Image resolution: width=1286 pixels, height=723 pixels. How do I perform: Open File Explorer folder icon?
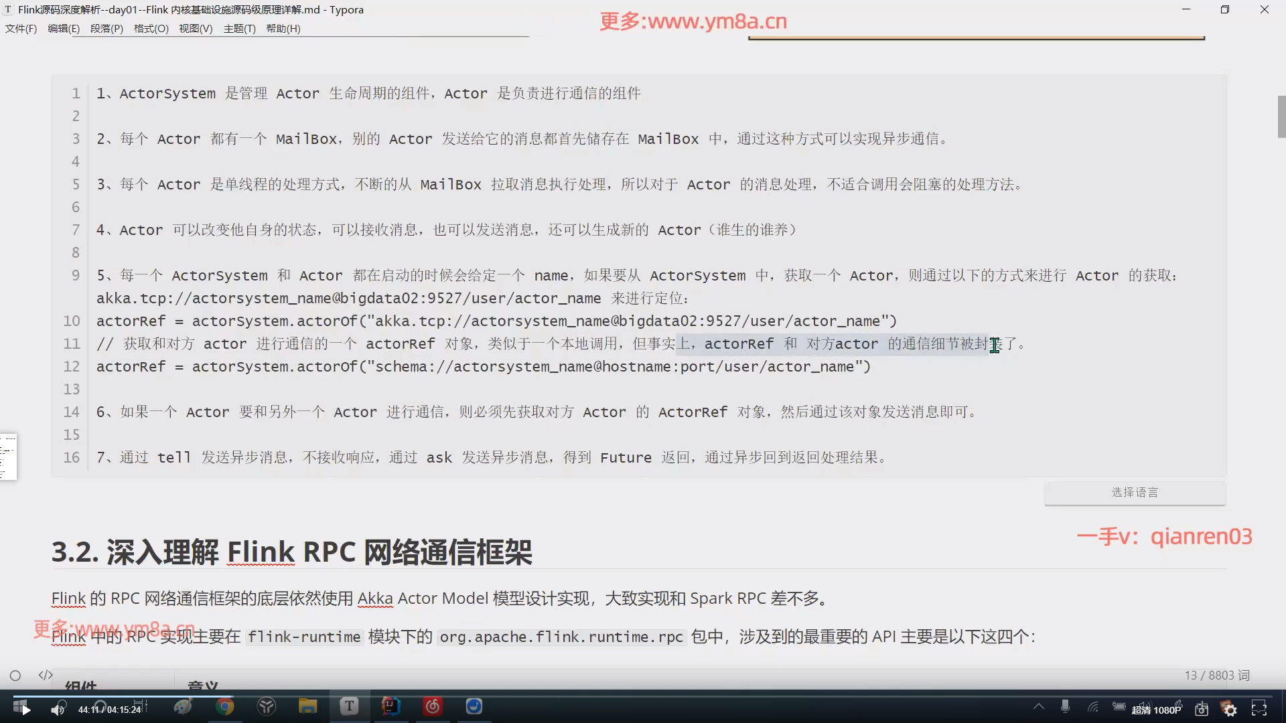[307, 706]
